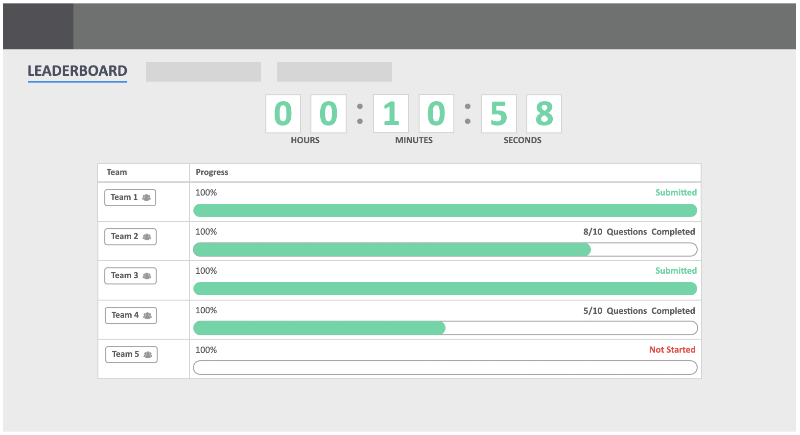The image size is (800, 435).
Task: Click the Team column header
Action: tap(117, 172)
